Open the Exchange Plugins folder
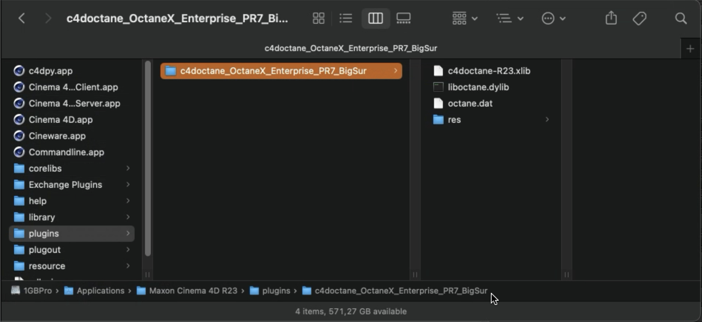 72,184
